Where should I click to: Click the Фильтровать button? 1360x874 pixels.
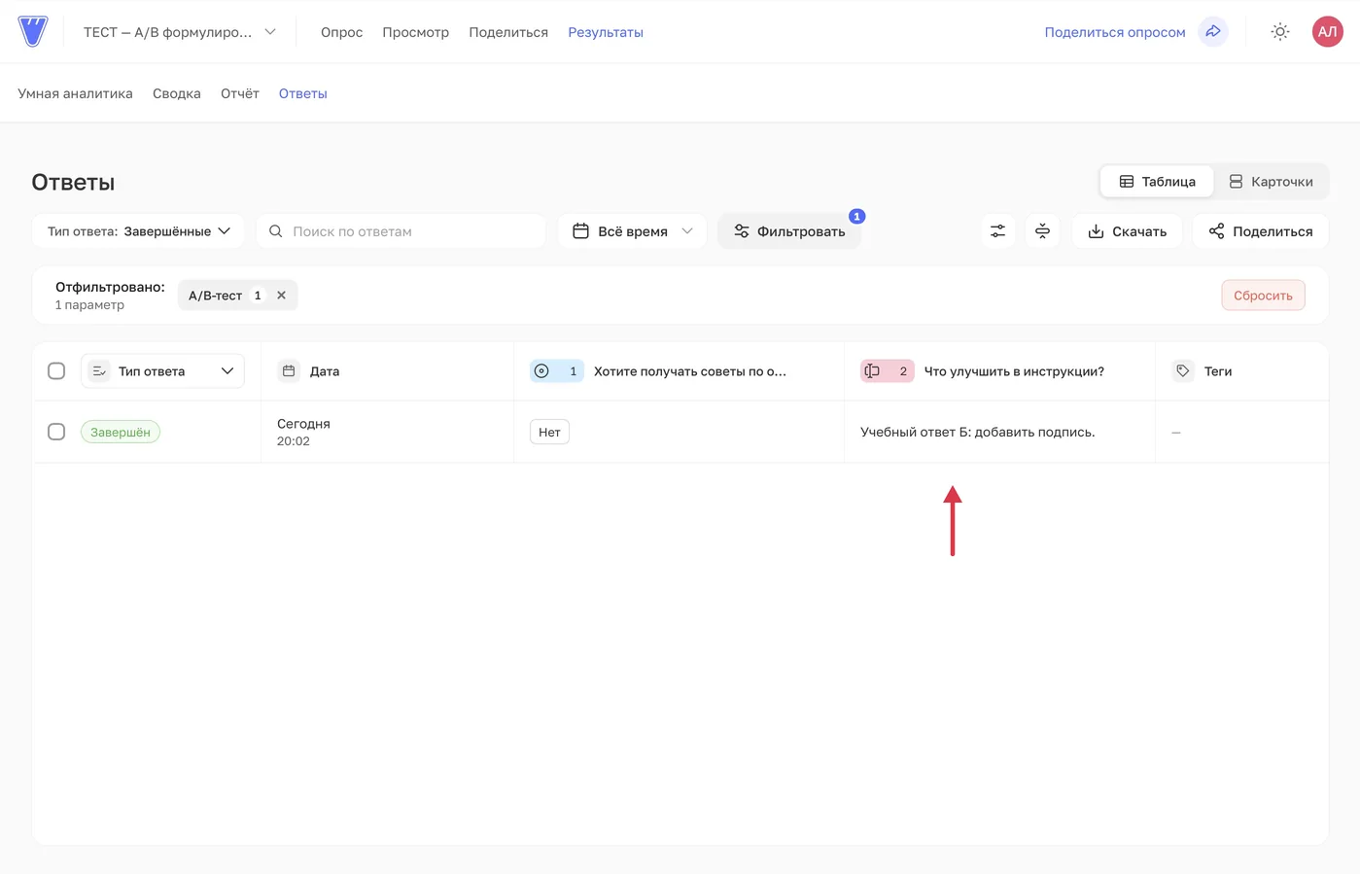click(x=789, y=231)
